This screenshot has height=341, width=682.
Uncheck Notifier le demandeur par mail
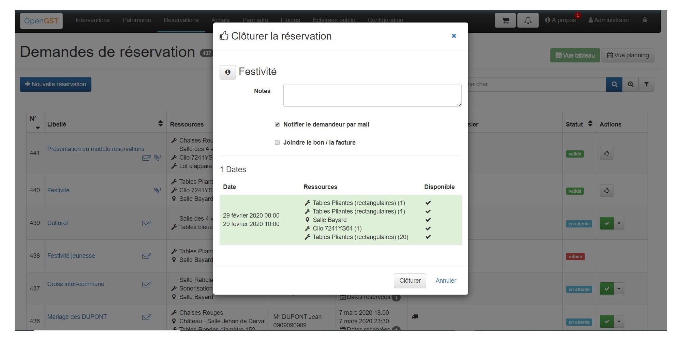[x=277, y=125]
